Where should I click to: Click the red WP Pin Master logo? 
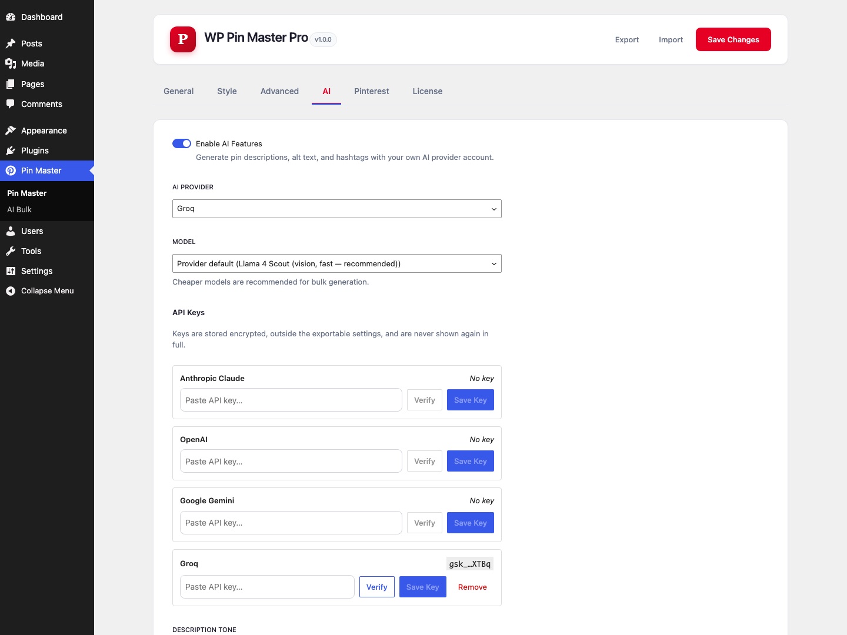tap(183, 39)
